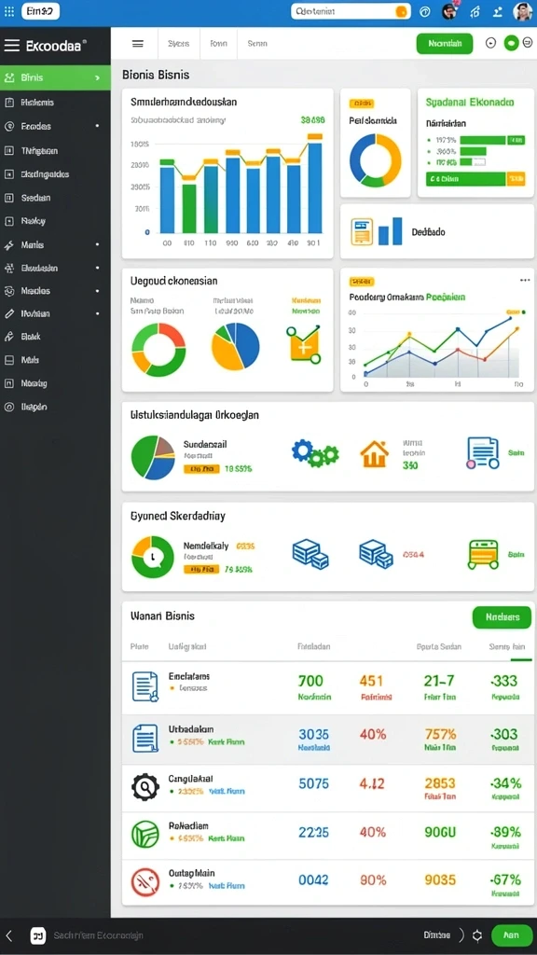Open the user avatar in top right corner
Screen dimensions: 537x955
[522, 11]
